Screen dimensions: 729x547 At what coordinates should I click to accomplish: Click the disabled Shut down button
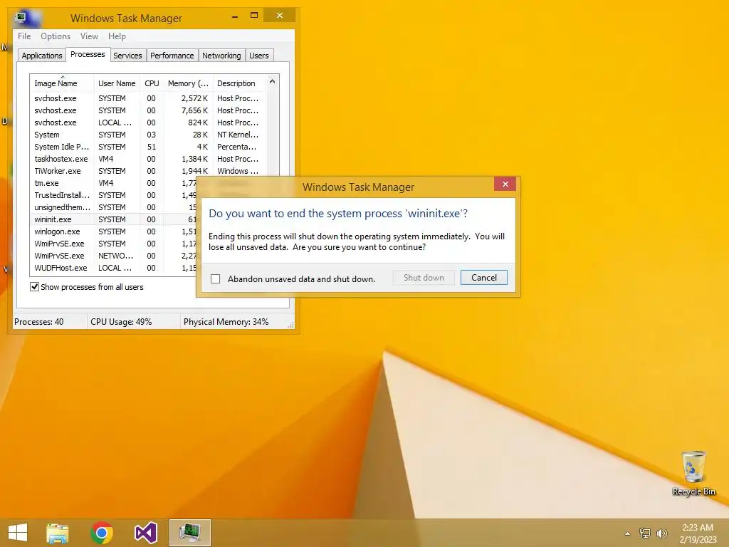tap(424, 278)
